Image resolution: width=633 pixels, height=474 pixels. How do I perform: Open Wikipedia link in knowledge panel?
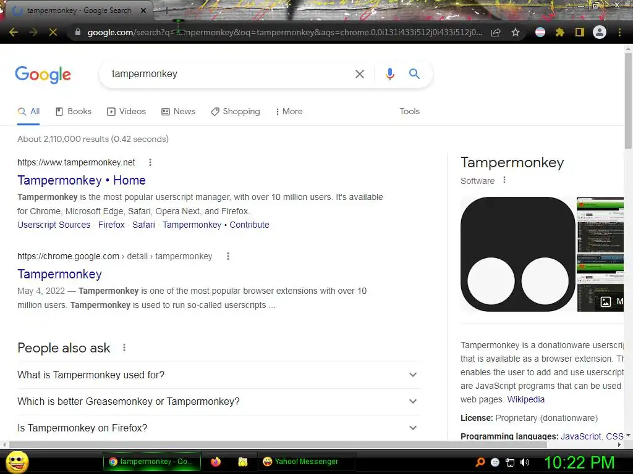click(x=525, y=399)
